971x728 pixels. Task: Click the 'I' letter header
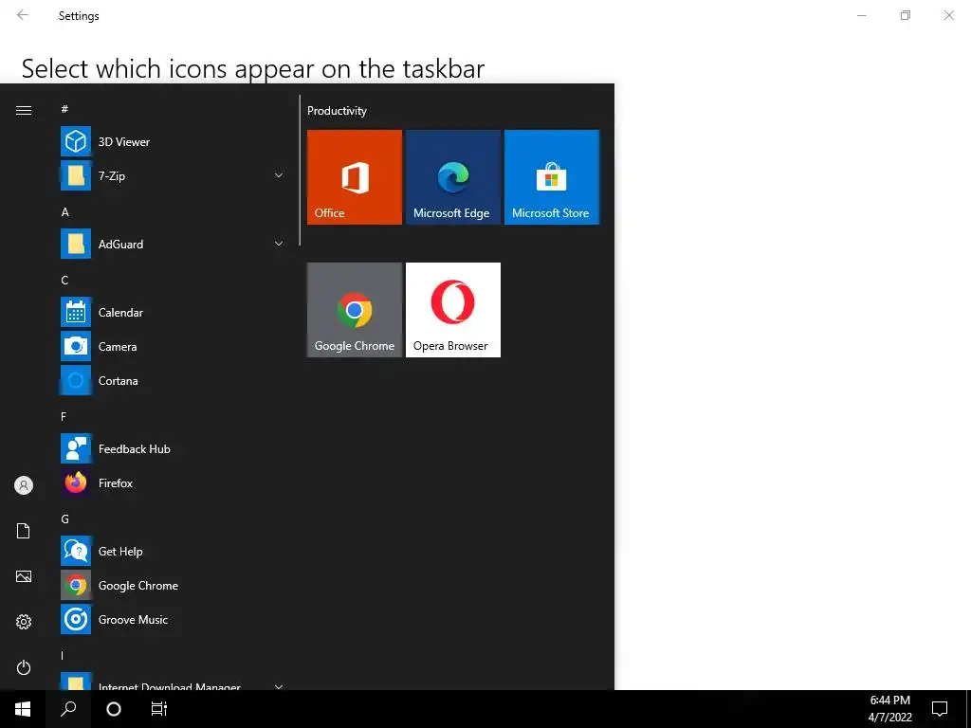62,655
